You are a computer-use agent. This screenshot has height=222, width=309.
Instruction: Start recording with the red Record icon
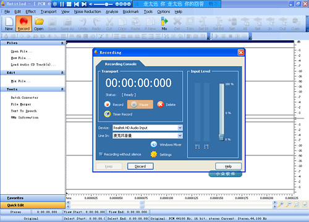coord(108,104)
